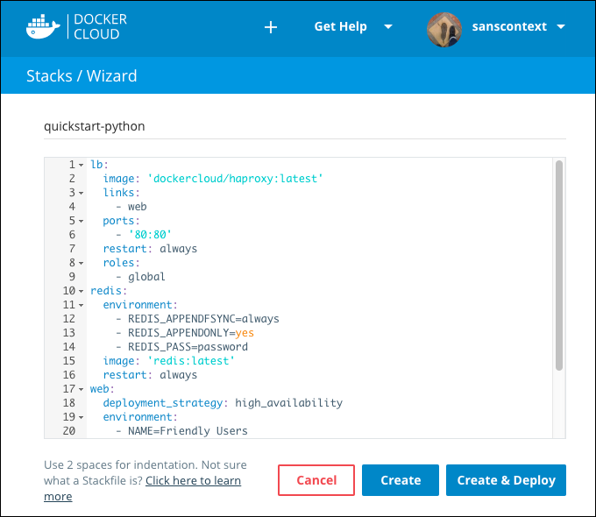596x517 pixels.
Task: Collapse the lb block fold arrow
Action: coord(82,165)
